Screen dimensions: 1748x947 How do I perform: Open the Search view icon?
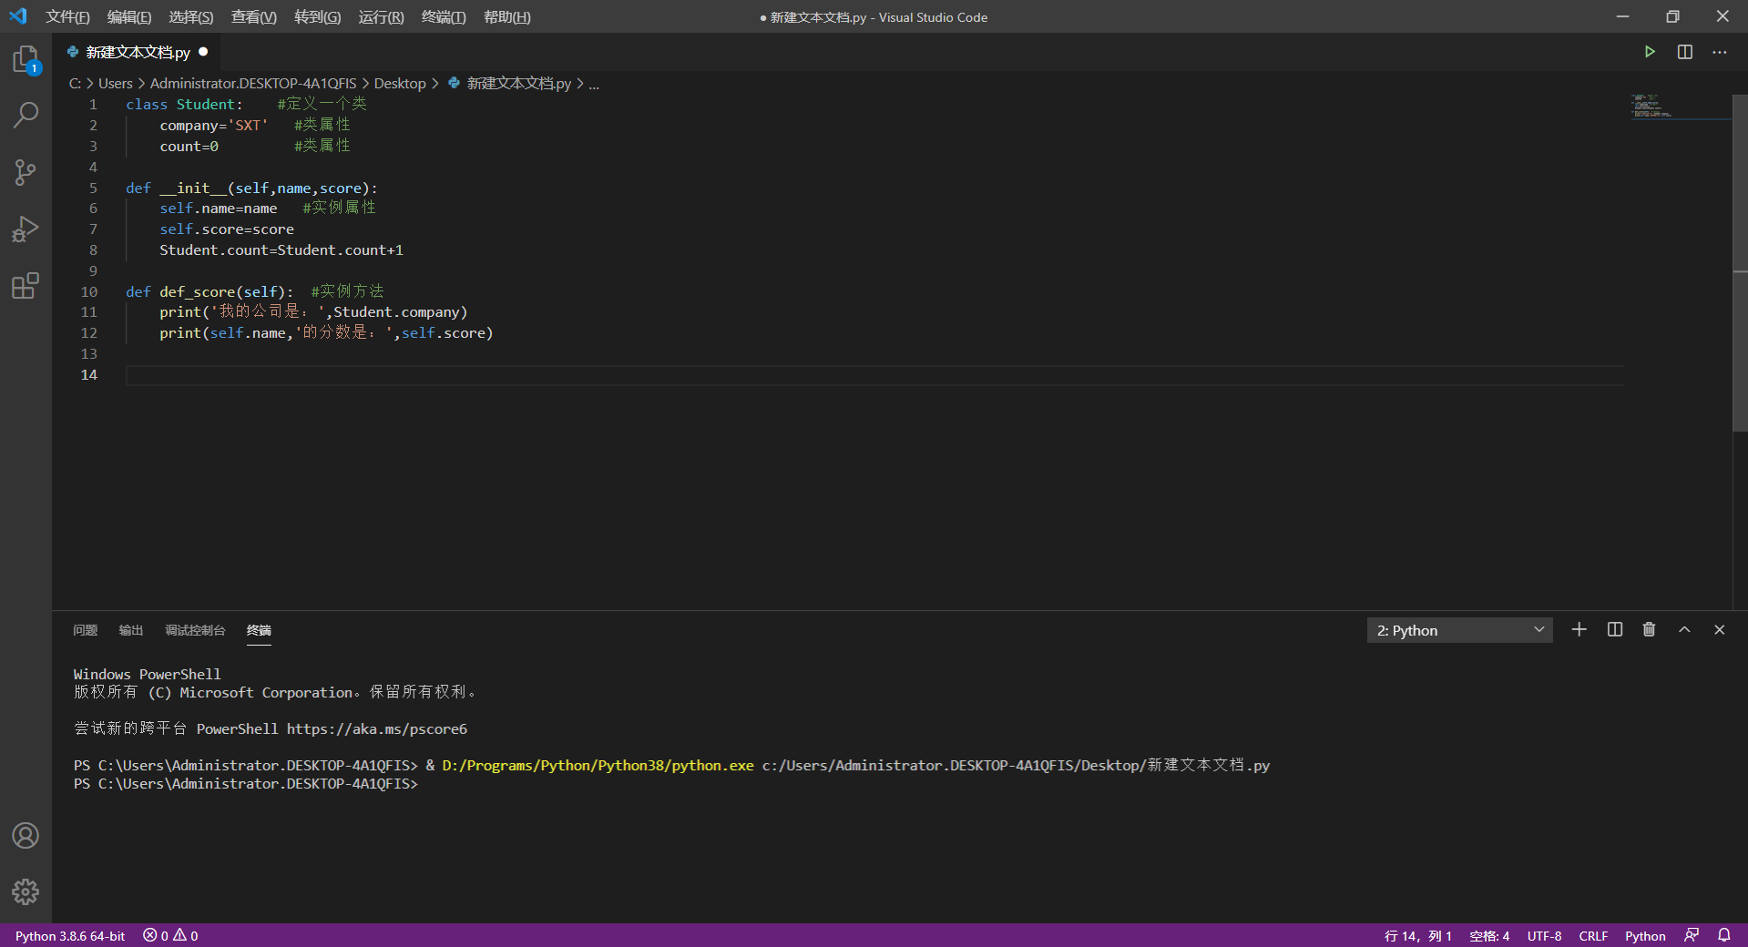pyautogui.click(x=26, y=115)
